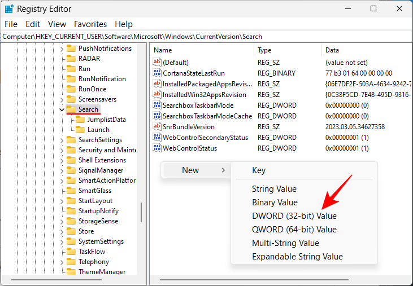413x286 pixels.
Task: Click the WebControlStatus value icon
Action: point(157,148)
